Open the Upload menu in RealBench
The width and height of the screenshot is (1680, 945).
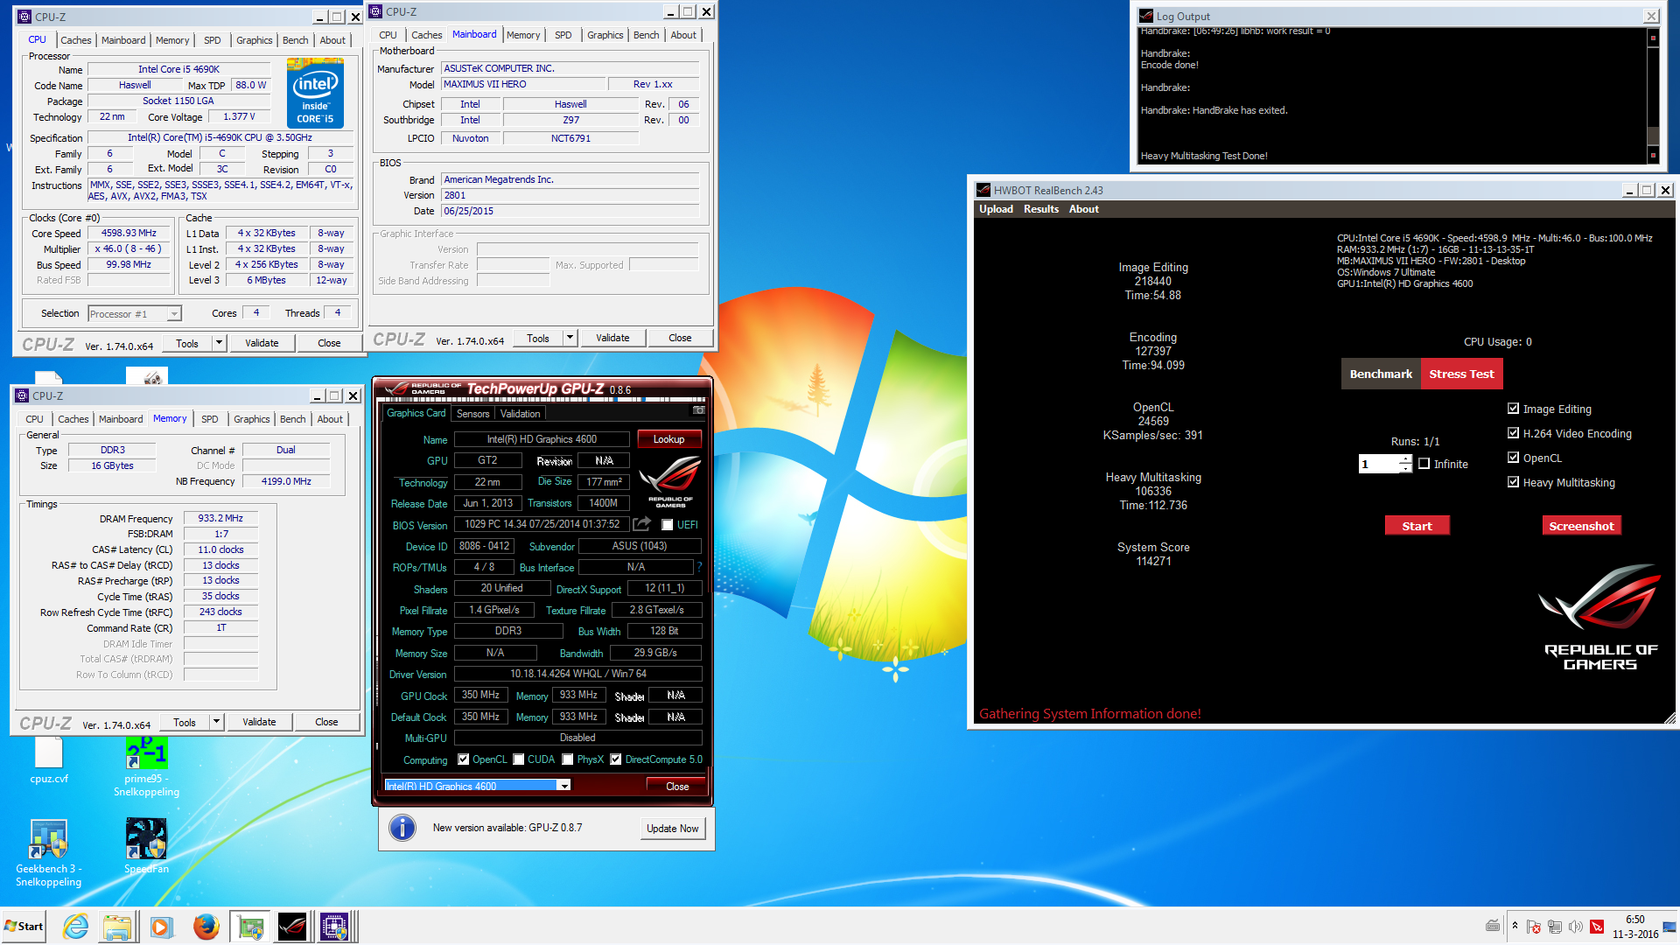pyautogui.click(x=996, y=209)
